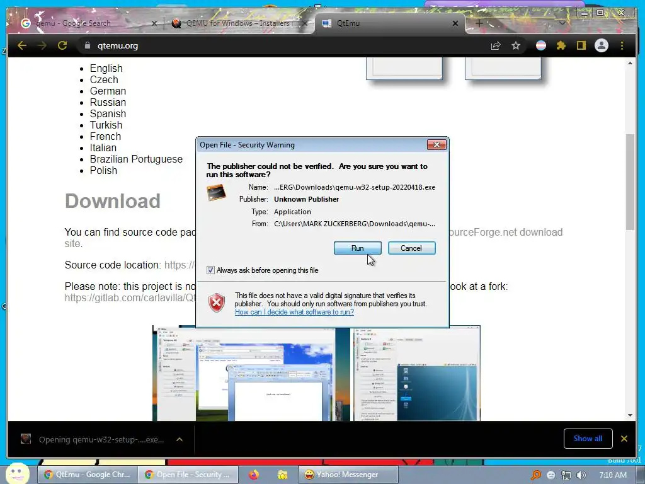Go back in Chrome browser

click(22, 45)
